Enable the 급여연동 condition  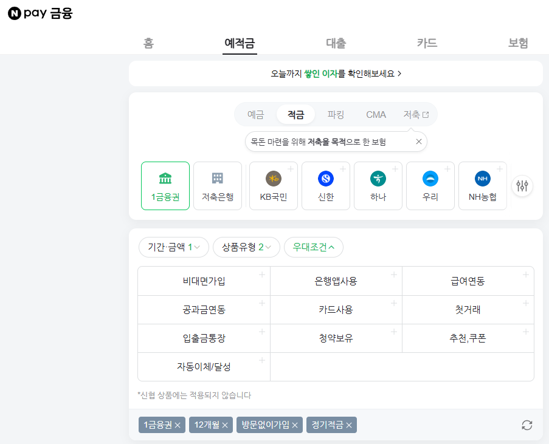point(468,281)
